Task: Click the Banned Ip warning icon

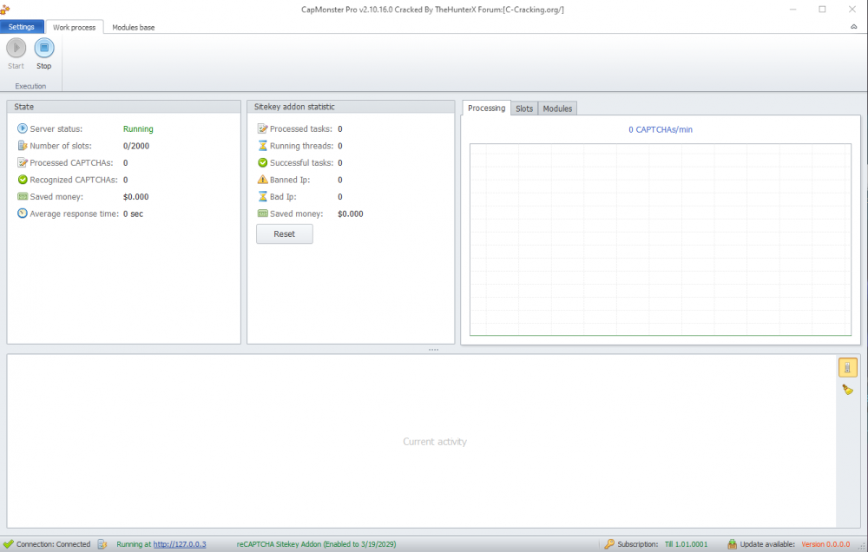Action: tap(262, 180)
